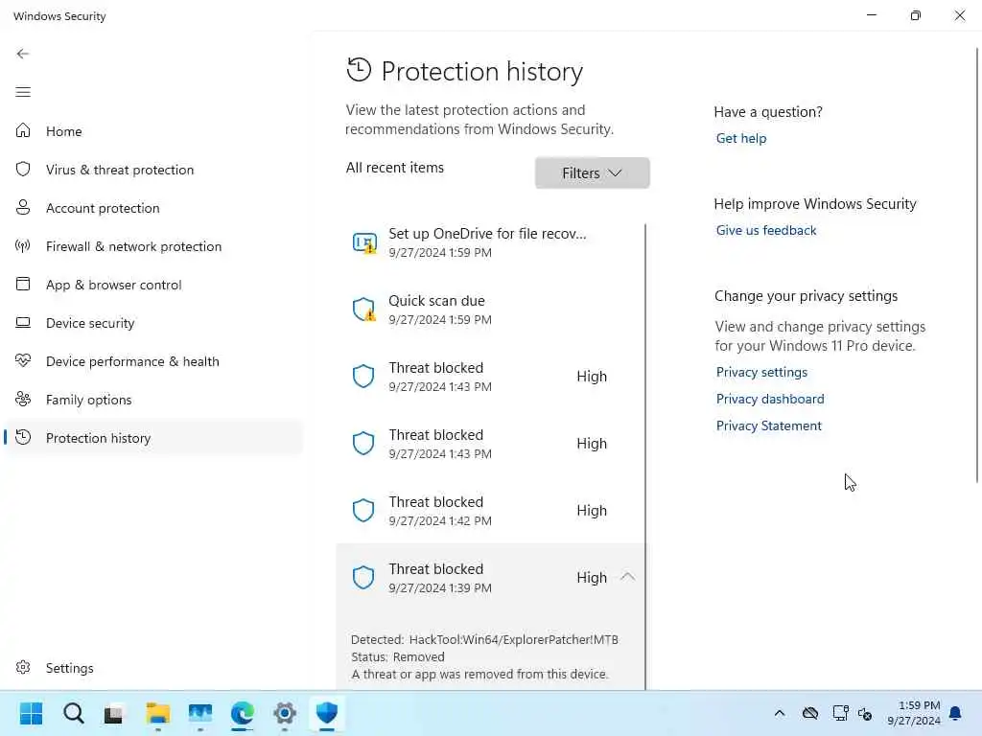
Task: Collapse the expanded 1:39 PM threat entry
Action: click(627, 577)
